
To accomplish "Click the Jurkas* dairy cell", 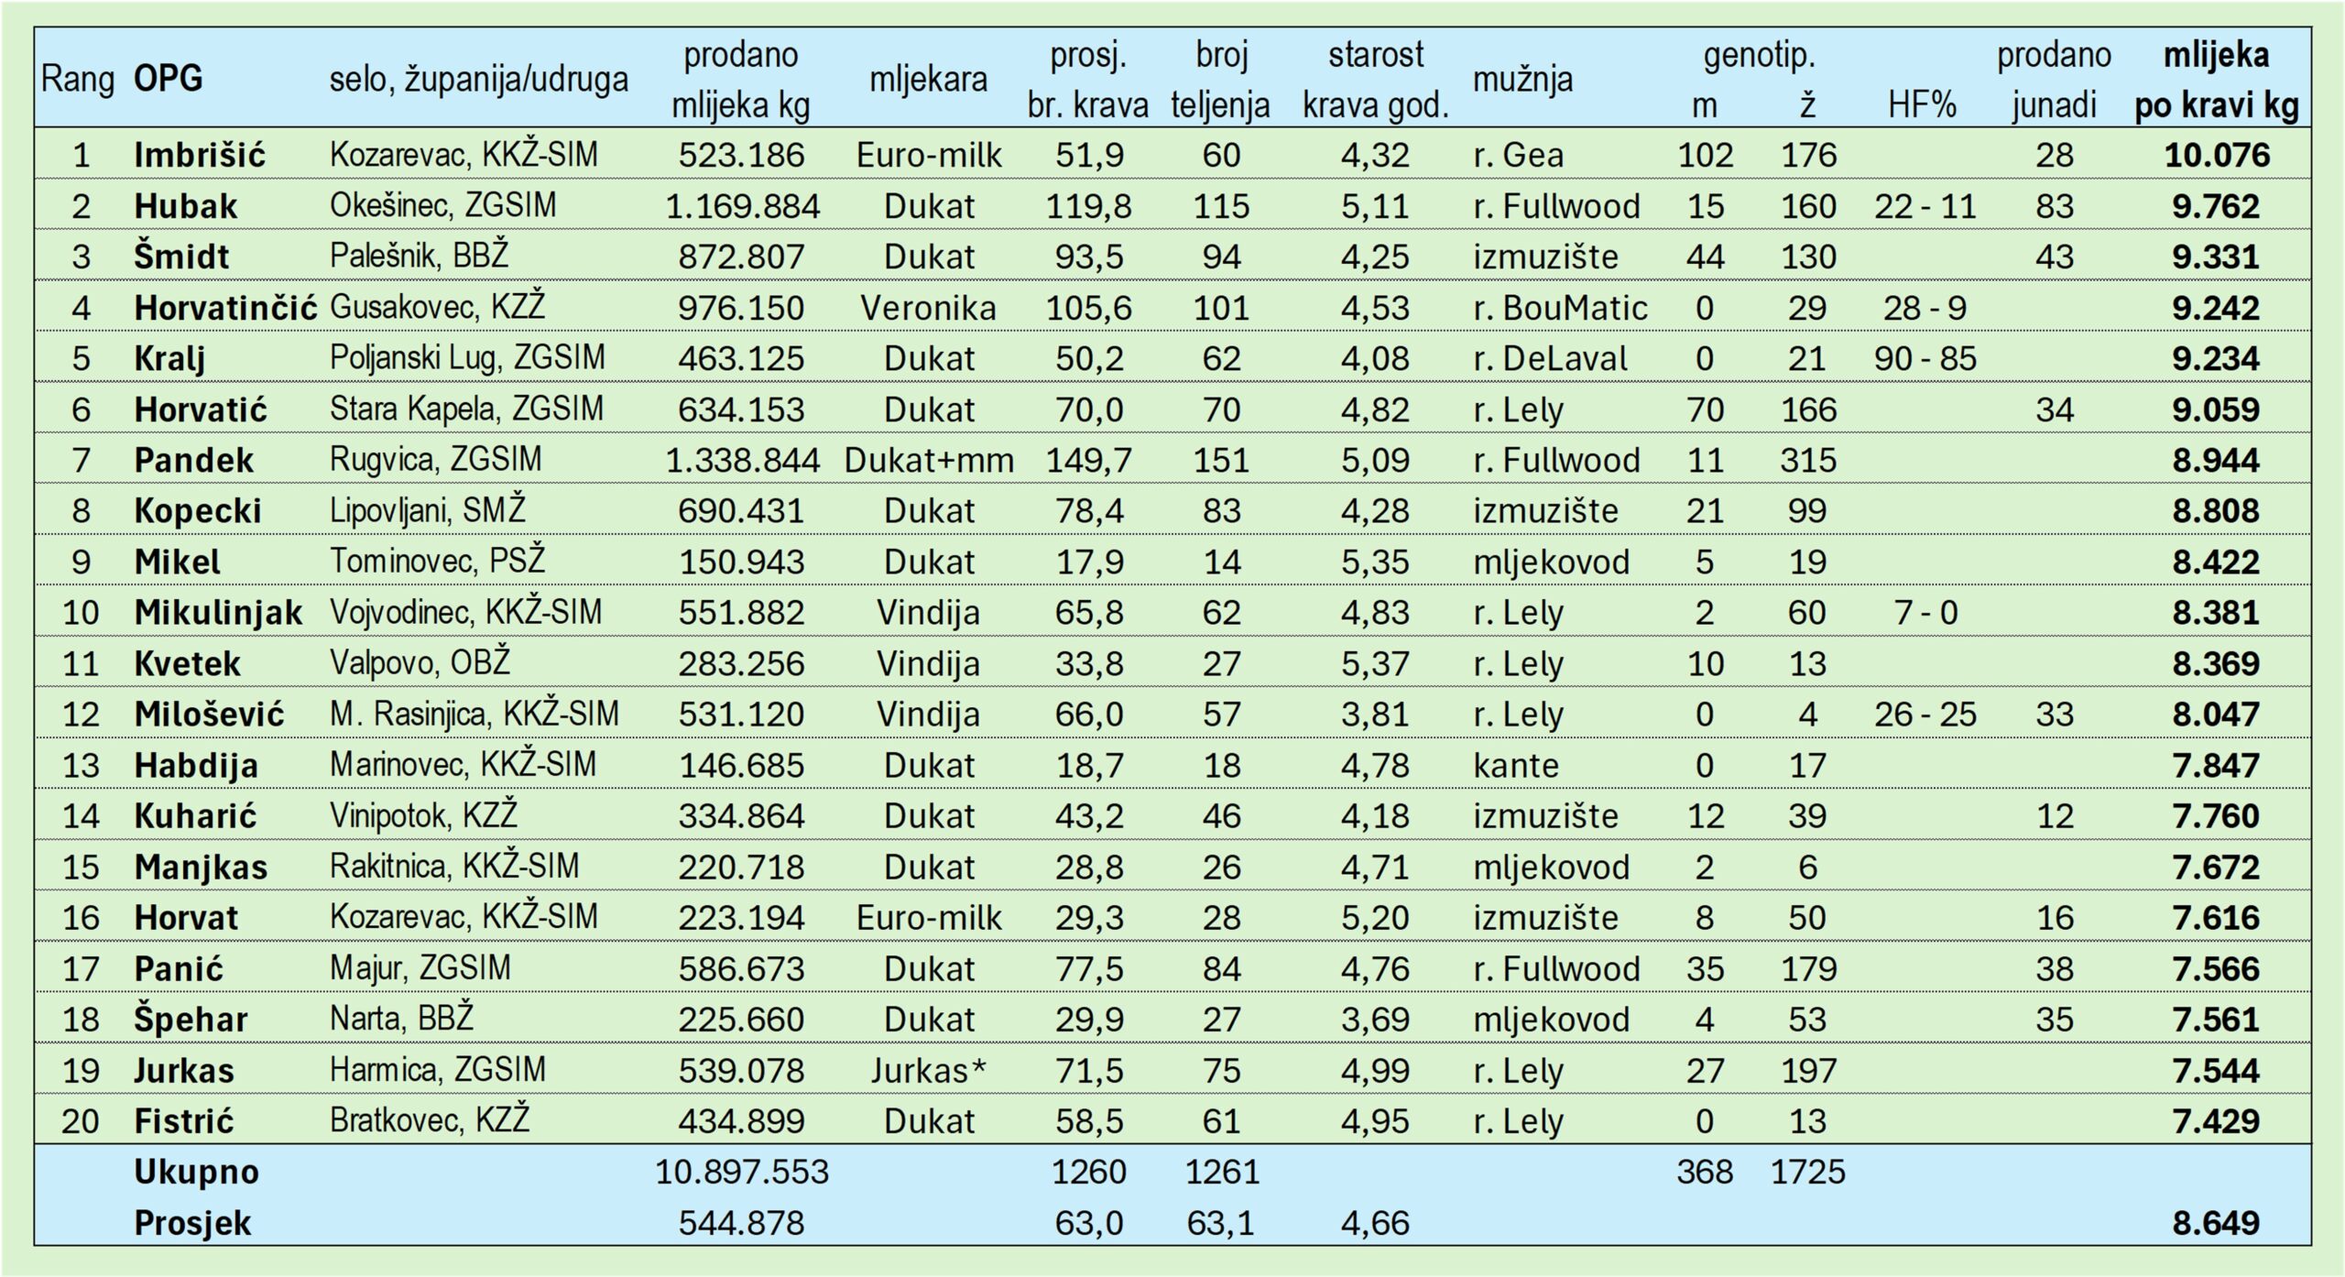I will click(928, 1070).
